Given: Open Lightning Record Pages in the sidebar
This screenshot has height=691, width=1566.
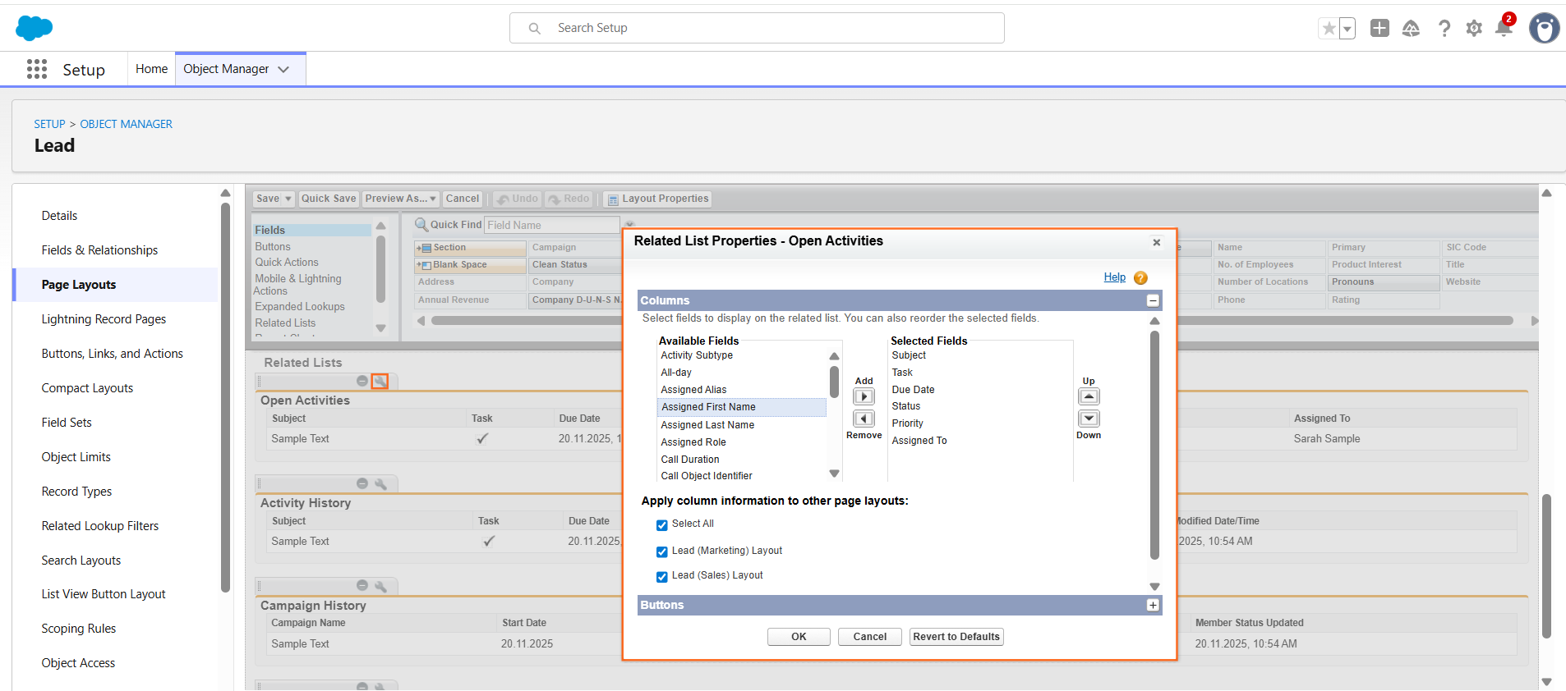Looking at the screenshot, I should click(x=104, y=319).
